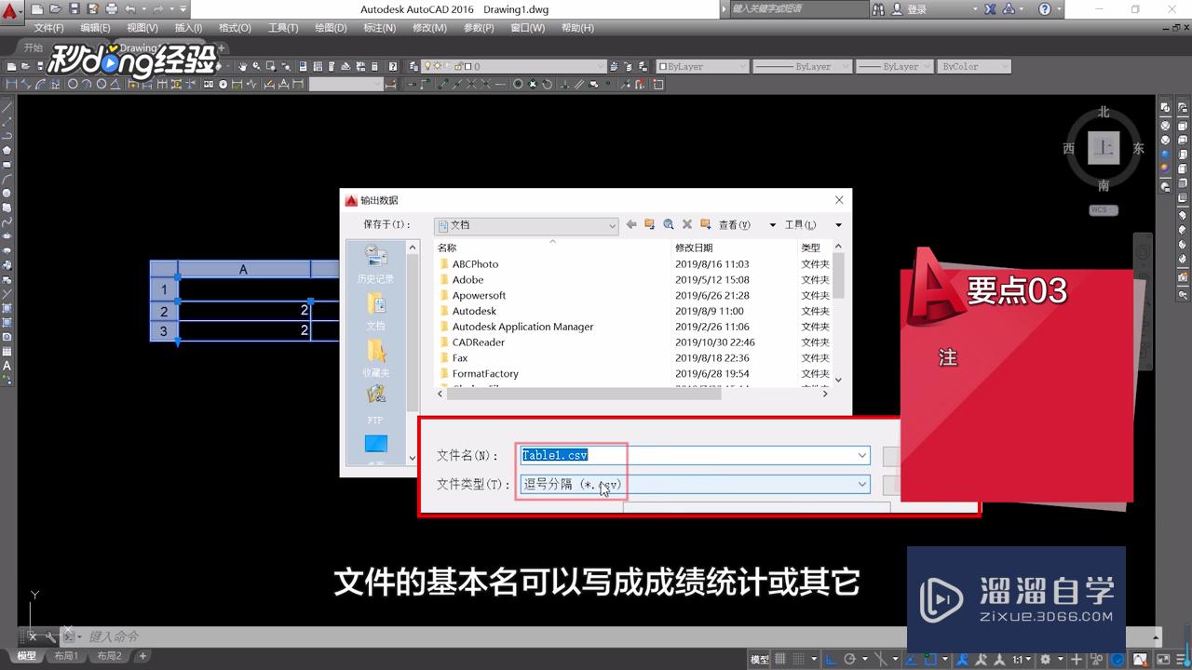1192x670 pixels.
Task: Click the multiline text A tool
Action: 7,366
